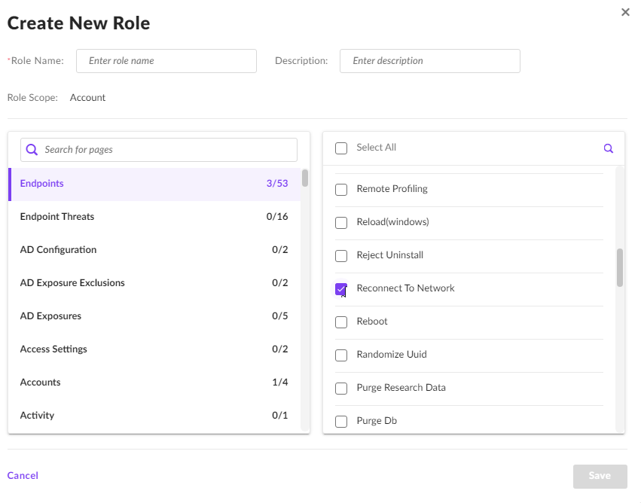This screenshot has width=641, height=503.
Task: Click the Role Scope Account value
Action: click(87, 98)
